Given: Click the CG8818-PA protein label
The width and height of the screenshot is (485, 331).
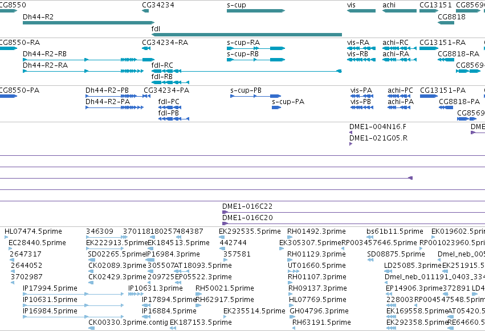Looking at the screenshot, I should pos(459,102).
